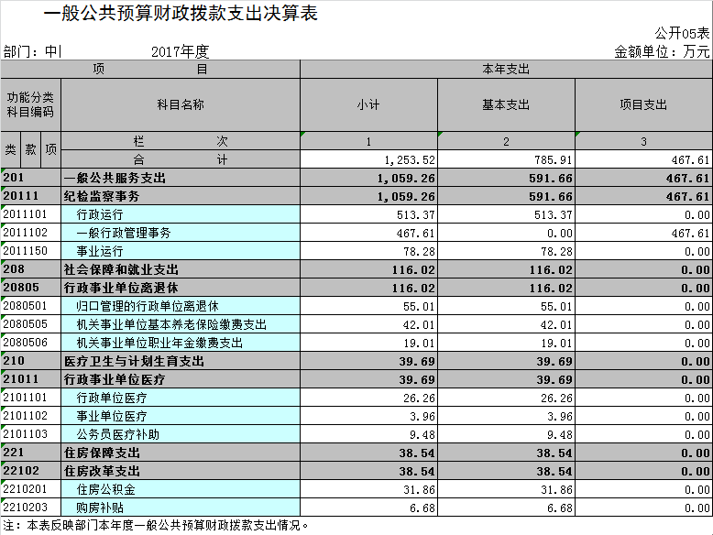
Task: Select the 合计 total value 1,253.52
Action: click(x=368, y=159)
